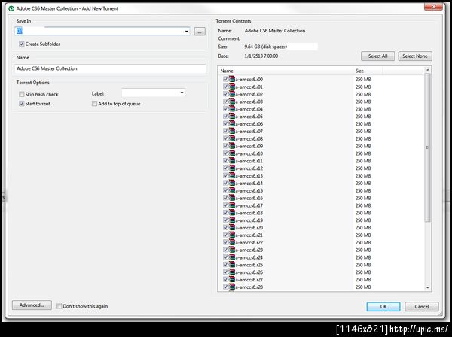452x337 pixels.
Task: Click the file list scrollbar thumb
Action: point(427,147)
